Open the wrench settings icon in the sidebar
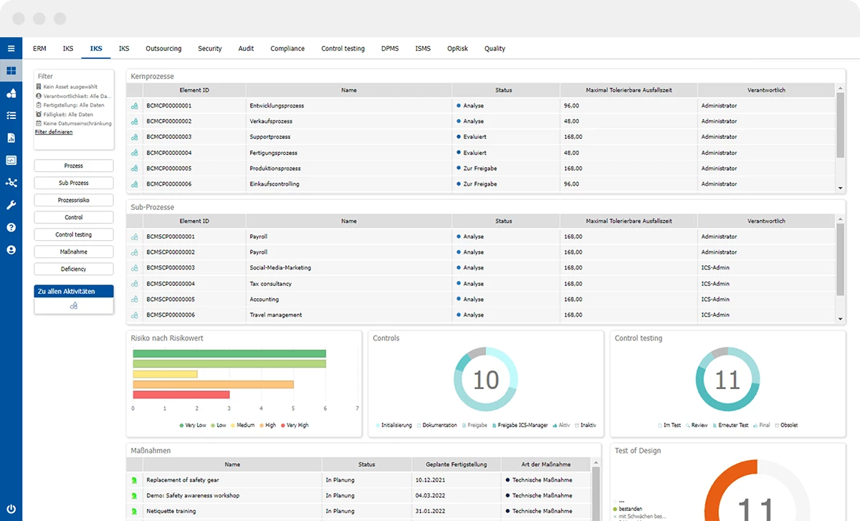Image resolution: width=860 pixels, height=521 pixels. click(11, 205)
